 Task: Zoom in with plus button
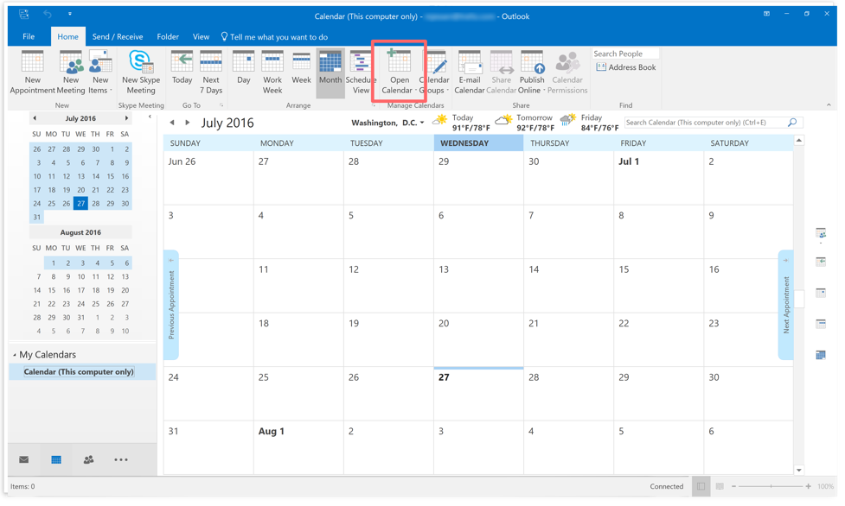809,487
